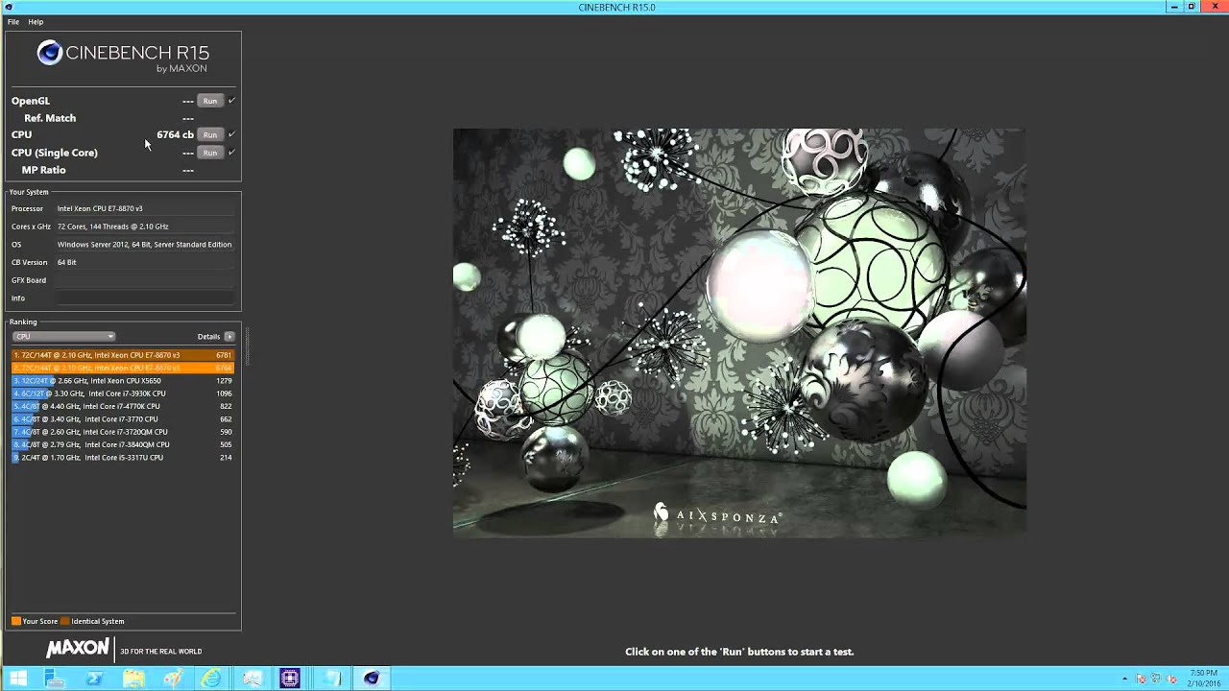The height and width of the screenshot is (691, 1229).
Task: Select the Intel Core i5-3317U row
Action: 122,458
